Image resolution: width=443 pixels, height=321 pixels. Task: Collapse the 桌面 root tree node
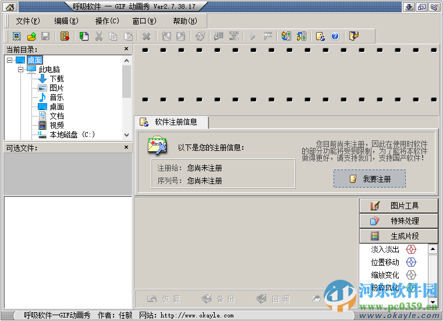tap(10, 60)
